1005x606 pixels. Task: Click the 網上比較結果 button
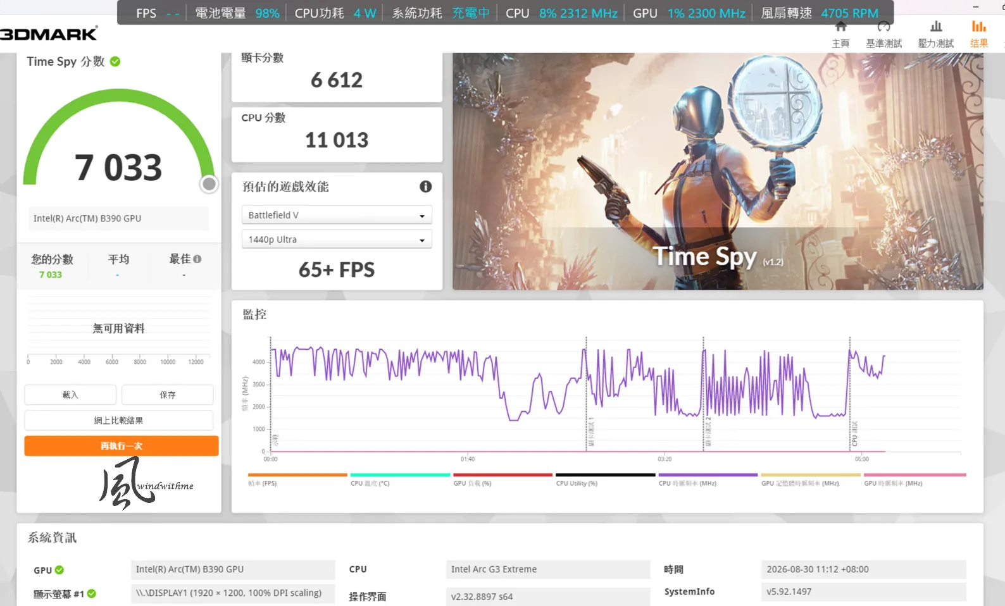click(119, 420)
